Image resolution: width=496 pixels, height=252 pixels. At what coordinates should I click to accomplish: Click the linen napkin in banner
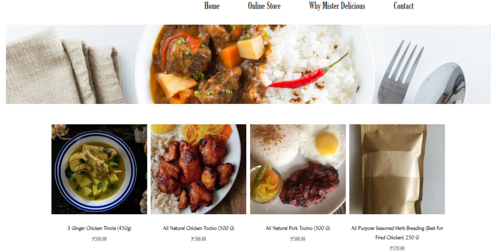click(x=65, y=66)
